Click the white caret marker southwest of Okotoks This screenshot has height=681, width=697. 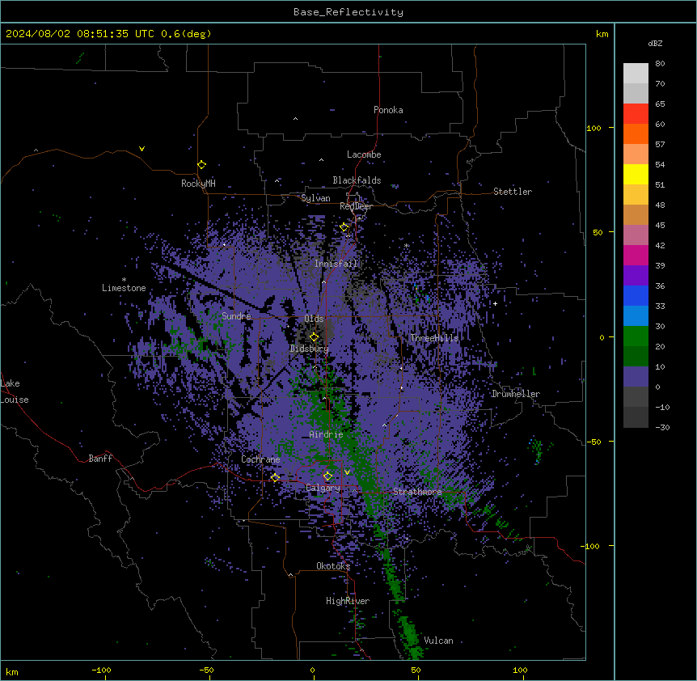(x=291, y=575)
